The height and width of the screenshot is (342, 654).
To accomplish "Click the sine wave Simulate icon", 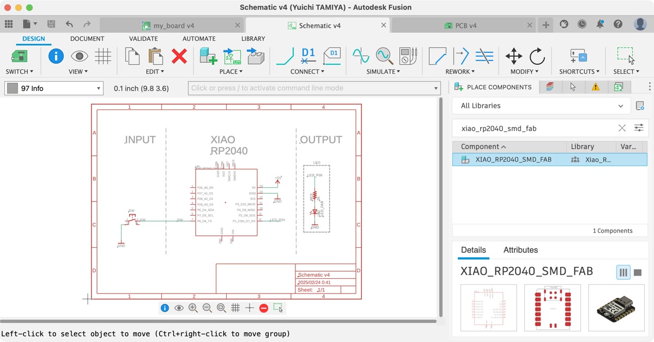I will click(361, 56).
